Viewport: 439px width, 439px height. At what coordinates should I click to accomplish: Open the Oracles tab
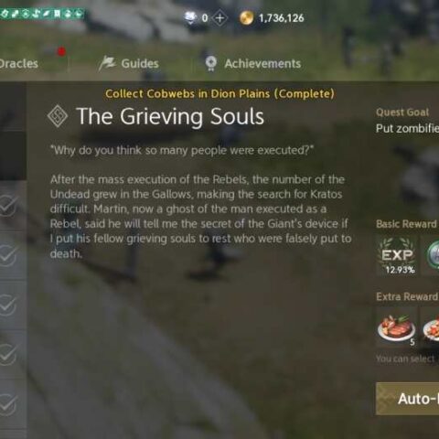tap(18, 63)
